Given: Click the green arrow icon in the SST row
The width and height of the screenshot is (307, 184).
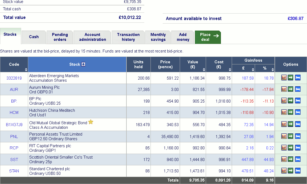Looking at the screenshot, I should [x=290, y=159].
